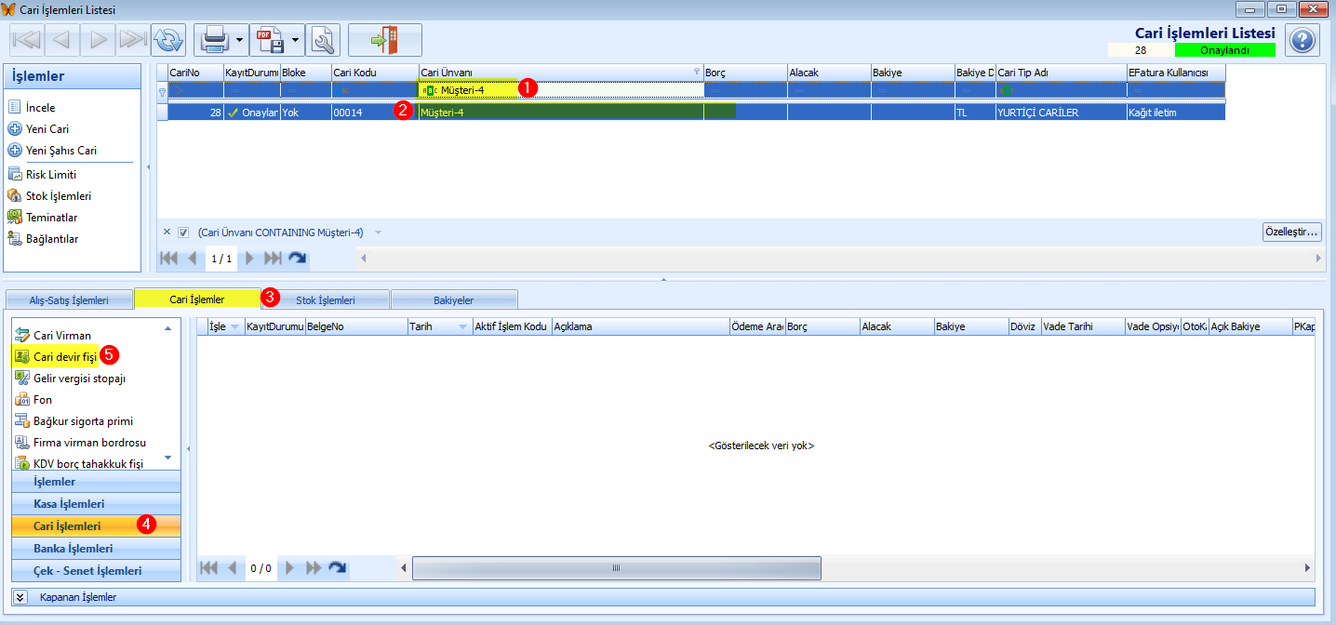
Task: Click the PDF save icon
Action: point(271,40)
